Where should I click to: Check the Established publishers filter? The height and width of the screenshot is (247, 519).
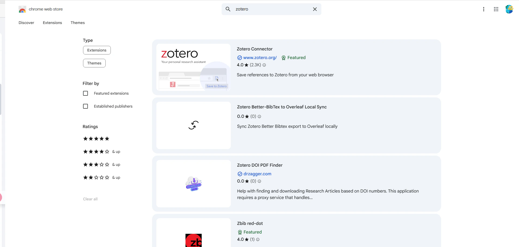point(85,106)
